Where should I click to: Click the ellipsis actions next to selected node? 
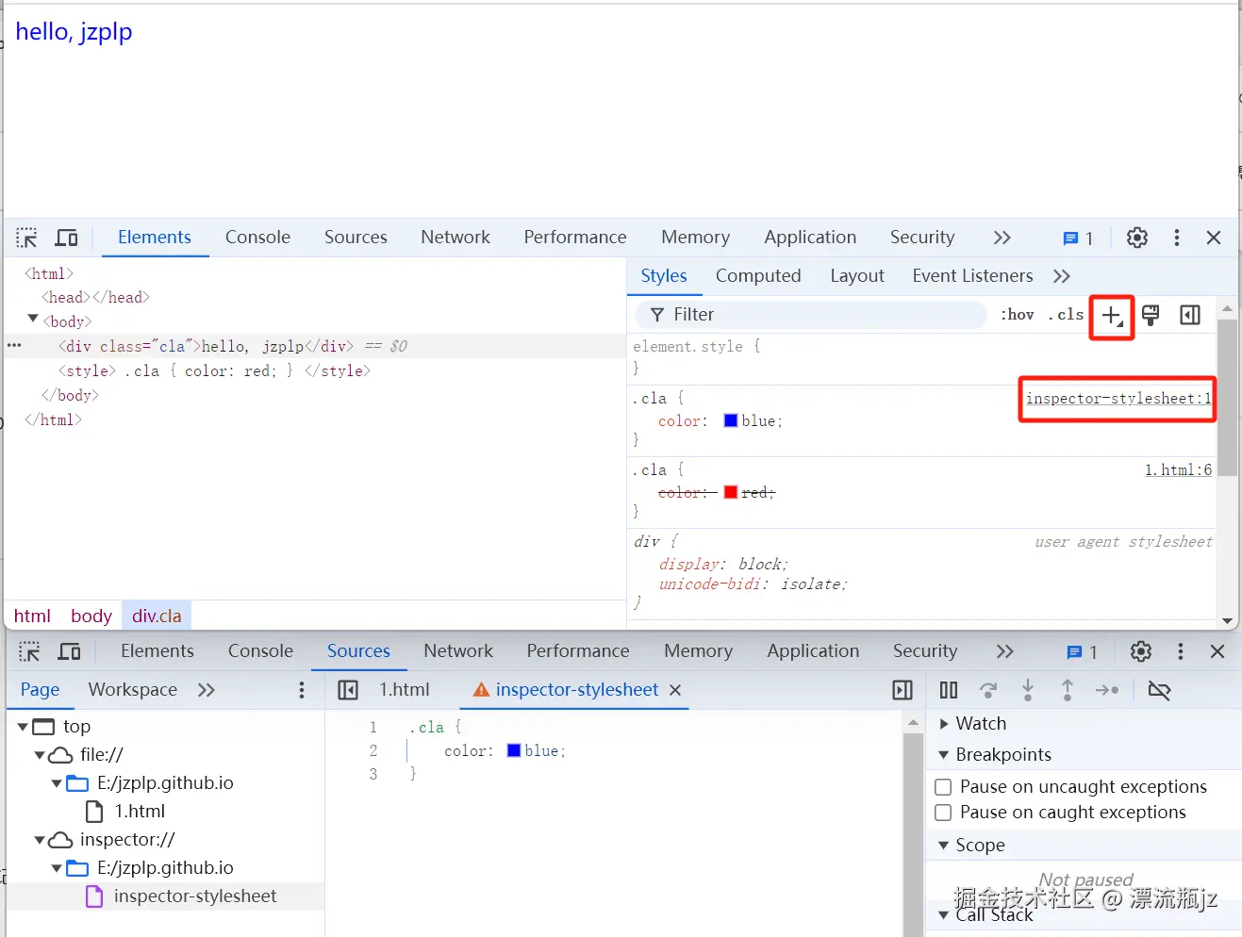tap(14, 346)
